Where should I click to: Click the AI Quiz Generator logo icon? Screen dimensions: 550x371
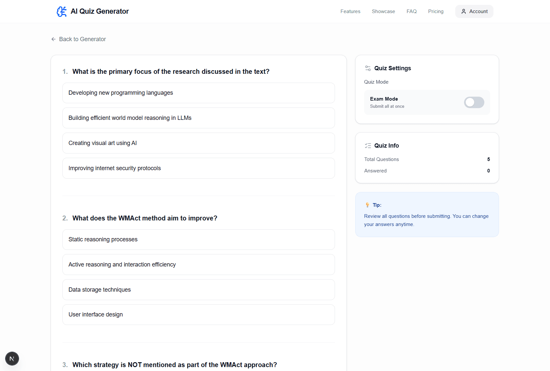click(62, 11)
